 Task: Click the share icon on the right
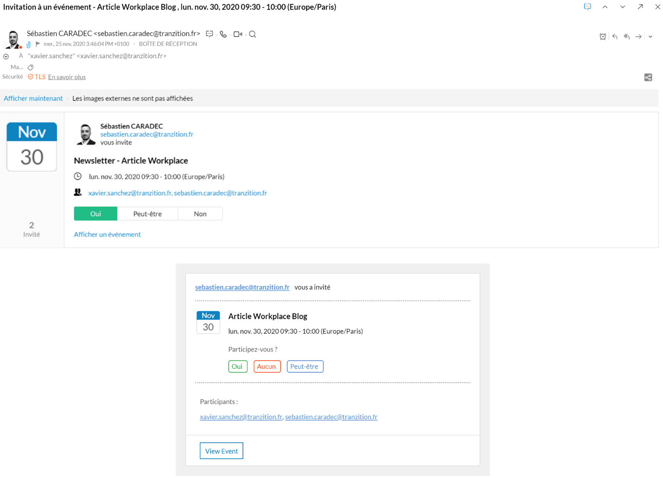pos(648,78)
